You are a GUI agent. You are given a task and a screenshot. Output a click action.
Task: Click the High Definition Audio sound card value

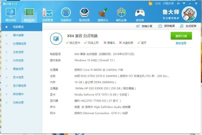coord(103,107)
